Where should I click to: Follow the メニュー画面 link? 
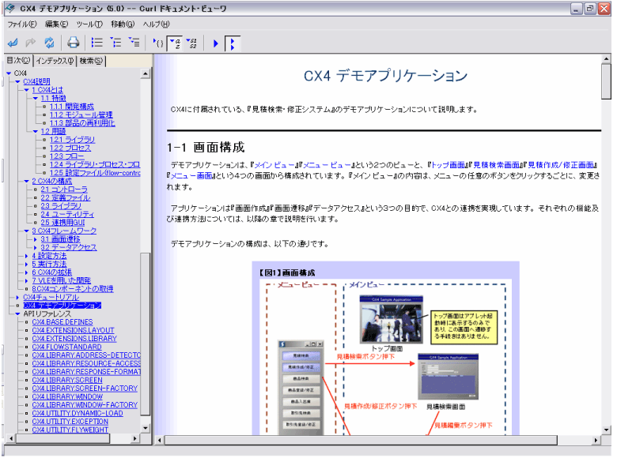pos(191,175)
